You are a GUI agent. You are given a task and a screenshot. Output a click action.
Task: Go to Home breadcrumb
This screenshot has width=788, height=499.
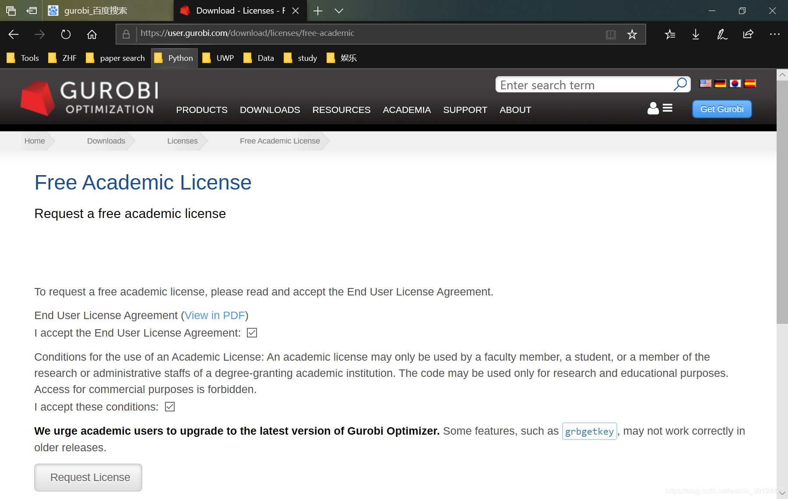click(35, 141)
